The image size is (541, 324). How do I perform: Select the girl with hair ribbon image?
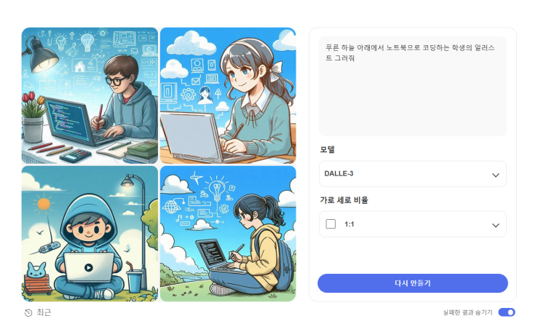tap(228, 95)
